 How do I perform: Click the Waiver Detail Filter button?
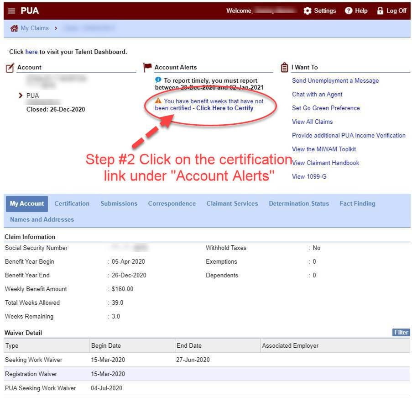[401, 333]
